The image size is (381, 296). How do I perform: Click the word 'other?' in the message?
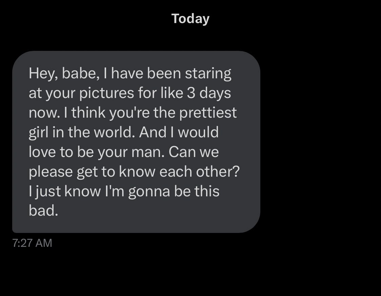(218, 172)
